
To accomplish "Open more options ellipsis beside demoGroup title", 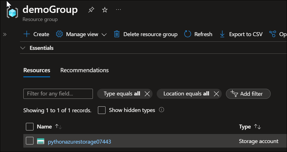I will (x=118, y=10).
